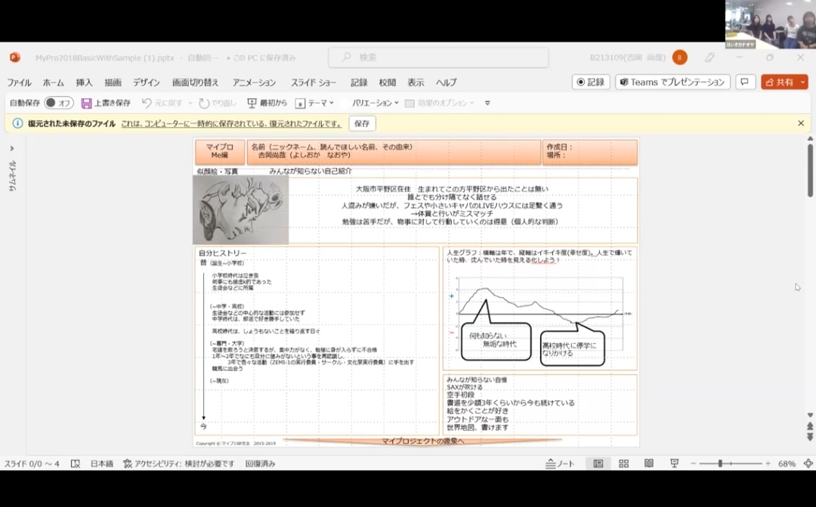
Task: Switch to Slide Sorter view icon
Action: (623, 463)
